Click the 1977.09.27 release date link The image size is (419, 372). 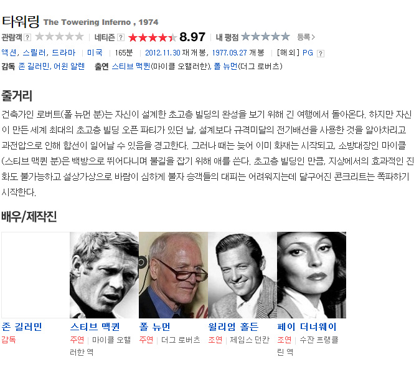click(229, 53)
